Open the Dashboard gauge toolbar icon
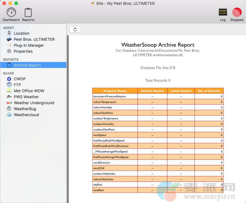 pos(11,13)
